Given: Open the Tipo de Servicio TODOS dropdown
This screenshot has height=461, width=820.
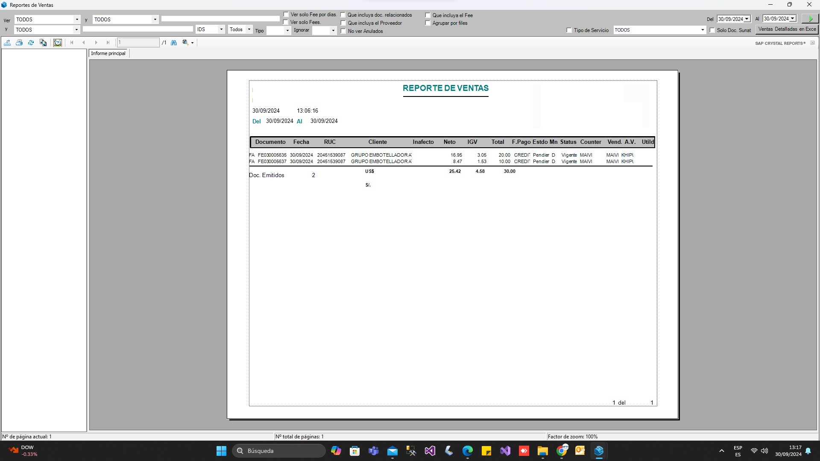Looking at the screenshot, I should pyautogui.click(x=702, y=30).
